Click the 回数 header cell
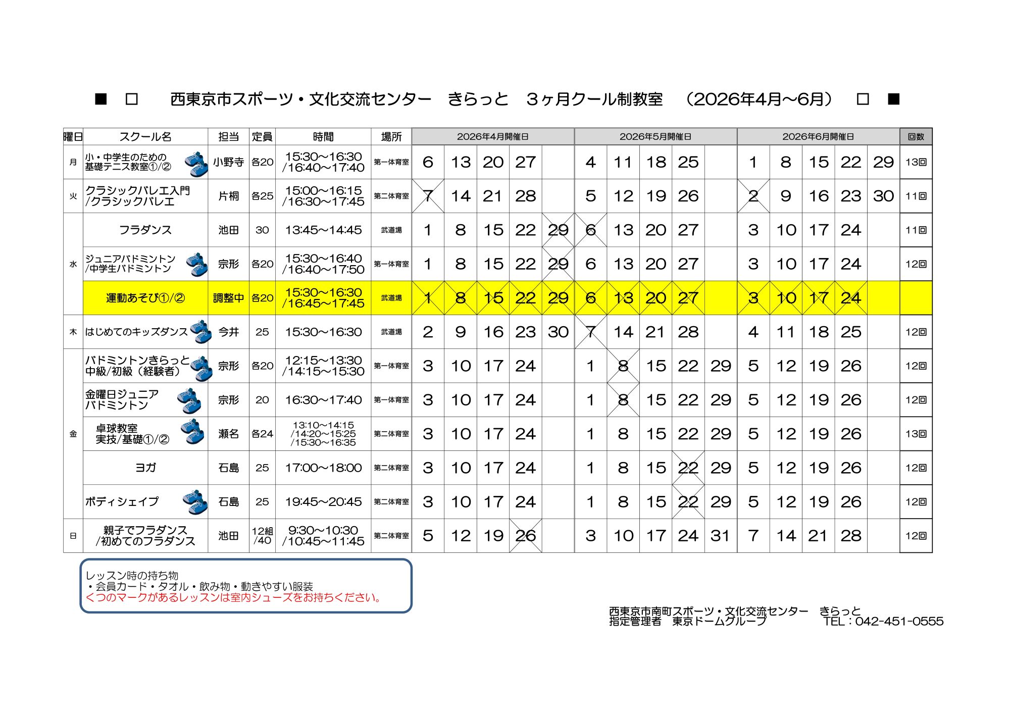The image size is (1010, 714). (x=916, y=137)
